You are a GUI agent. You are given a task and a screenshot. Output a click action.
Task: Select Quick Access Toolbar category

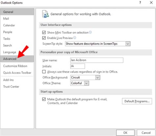[x=17, y=73]
